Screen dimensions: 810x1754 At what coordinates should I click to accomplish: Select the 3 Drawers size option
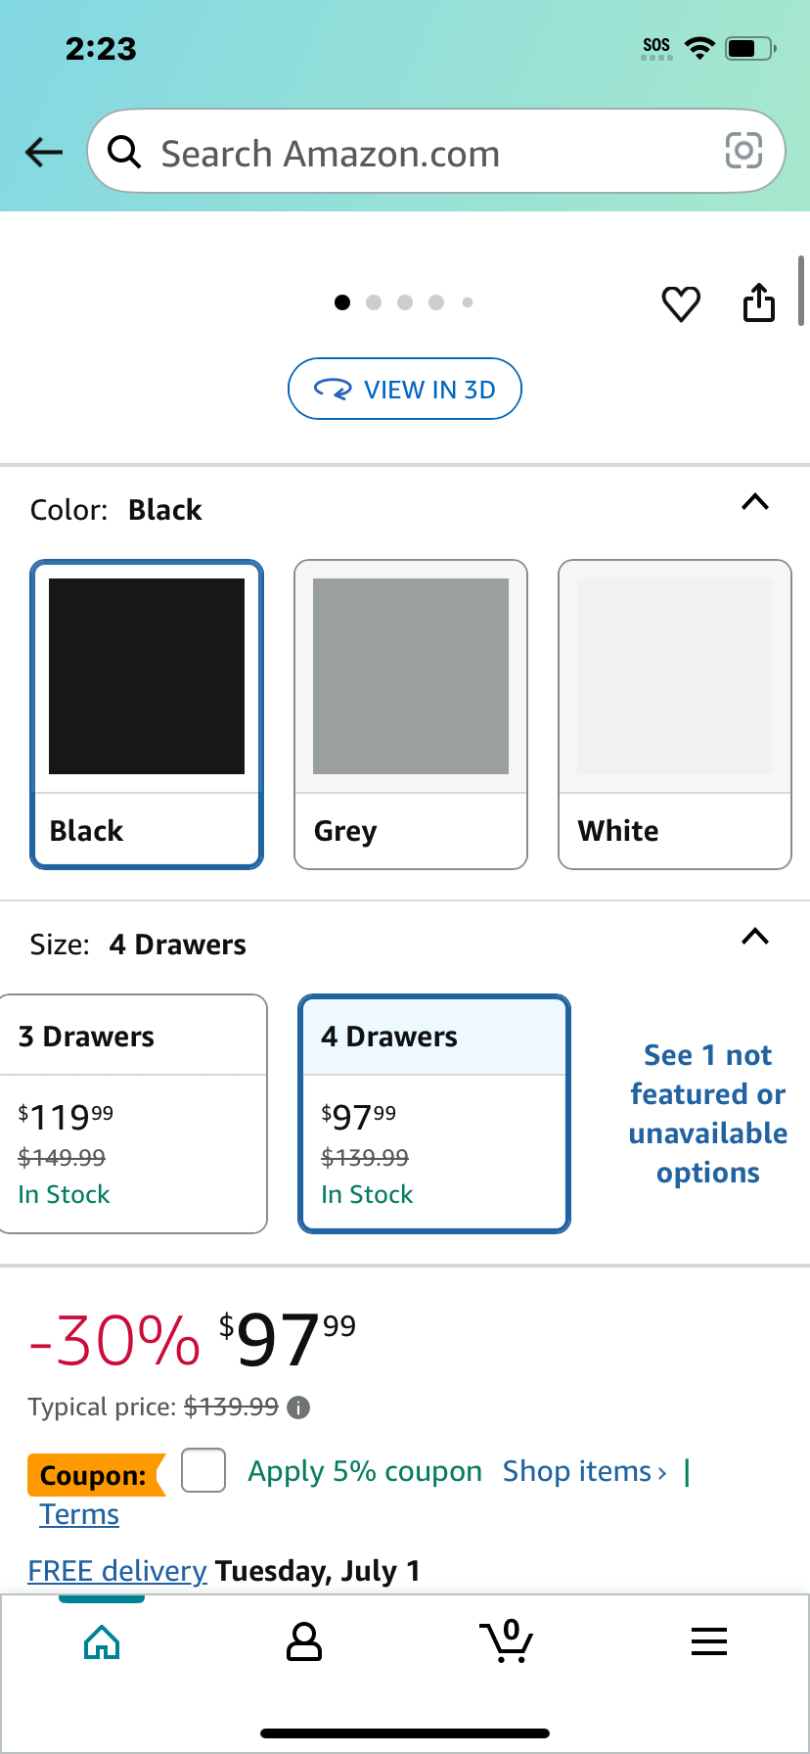coord(132,1114)
